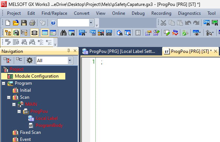Open a project with the folder icon
This screenshot has width=220, height=142.
point(16,23)
